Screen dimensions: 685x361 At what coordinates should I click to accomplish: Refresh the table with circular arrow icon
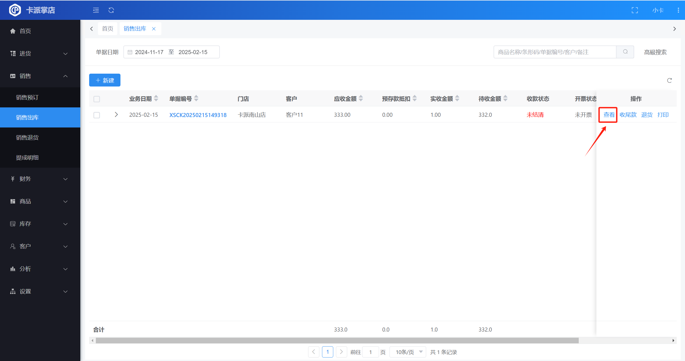pos(669,80)
